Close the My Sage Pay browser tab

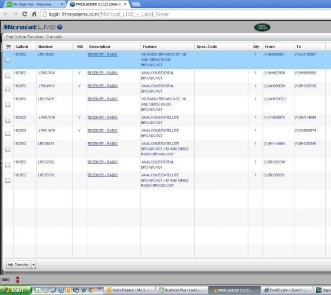63,4
